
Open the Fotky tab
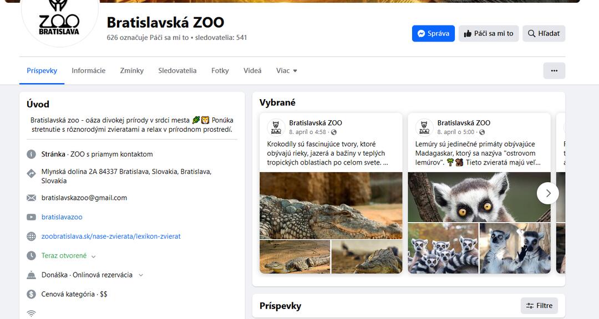(x=220, y=71)
